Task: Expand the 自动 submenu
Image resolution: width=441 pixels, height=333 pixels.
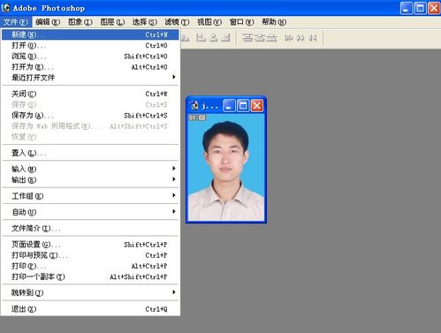Action: 90,212
